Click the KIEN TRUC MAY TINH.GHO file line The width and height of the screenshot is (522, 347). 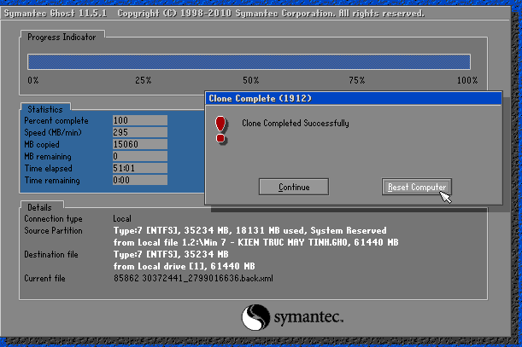coord(256,242)
